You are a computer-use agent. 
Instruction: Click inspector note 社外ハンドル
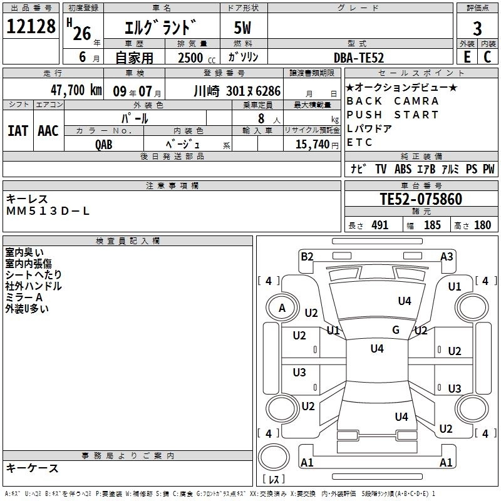coord(34,286)
